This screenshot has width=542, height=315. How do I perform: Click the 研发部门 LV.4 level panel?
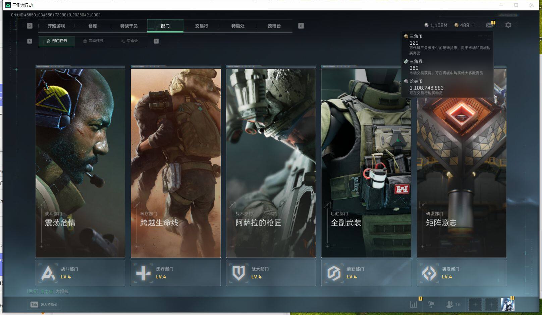point(461,273)
